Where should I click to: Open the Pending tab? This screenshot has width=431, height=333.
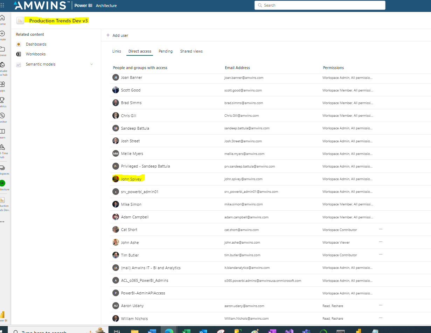click(166, 51)
